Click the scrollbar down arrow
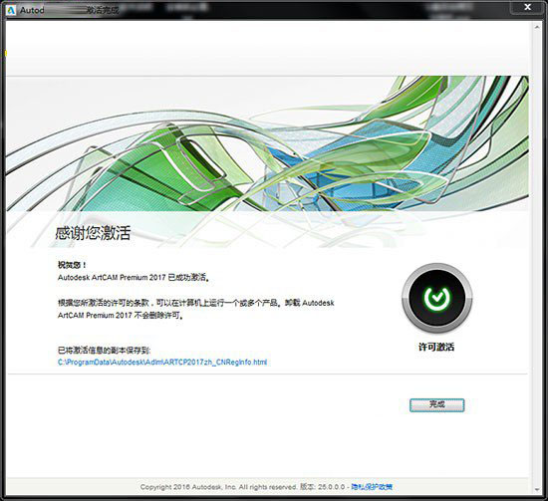Screen dimensions: 548x501 coord(537,490)
